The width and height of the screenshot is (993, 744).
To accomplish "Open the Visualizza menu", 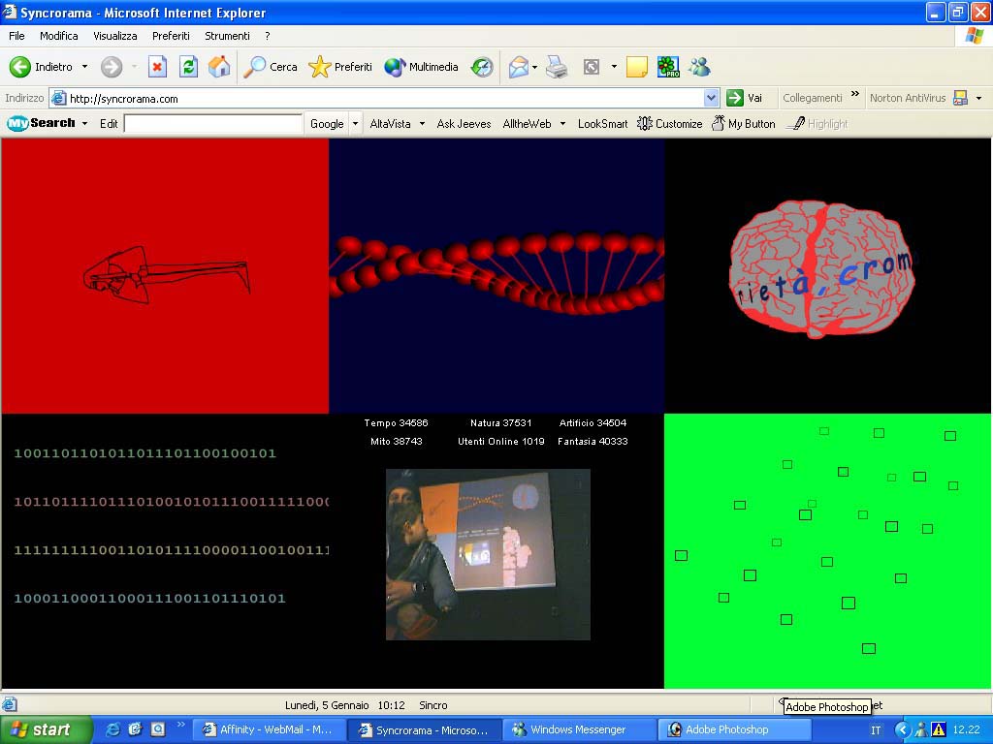I will tap(115, 36).
